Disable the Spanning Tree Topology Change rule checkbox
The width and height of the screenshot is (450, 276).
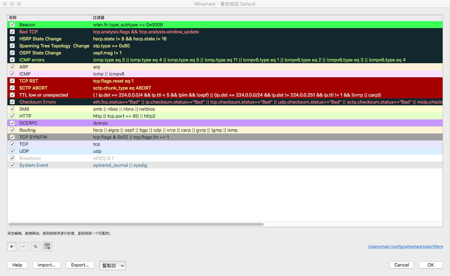click(12, 46)
